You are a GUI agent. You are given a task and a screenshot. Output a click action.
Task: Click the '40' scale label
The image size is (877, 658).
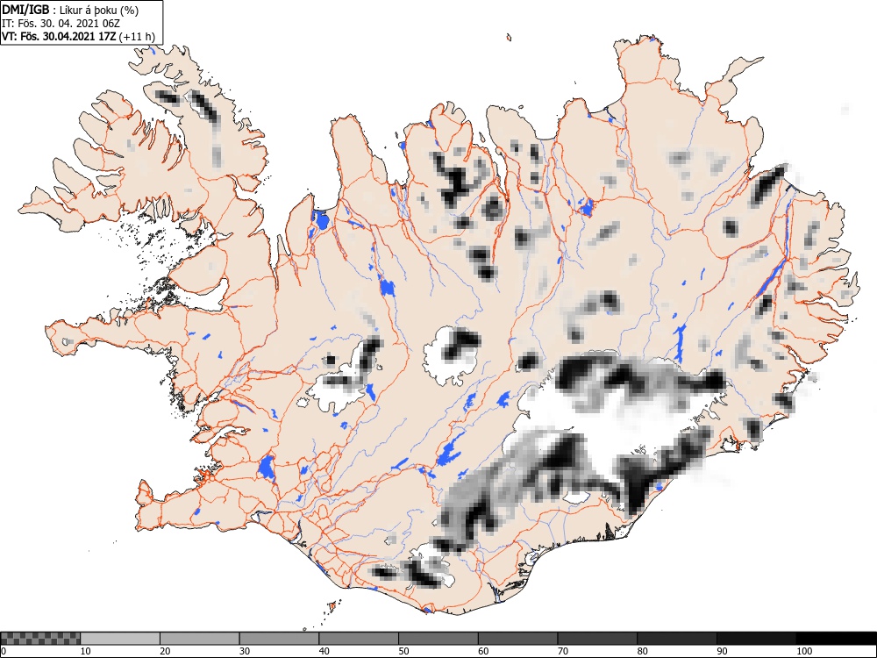324,651
